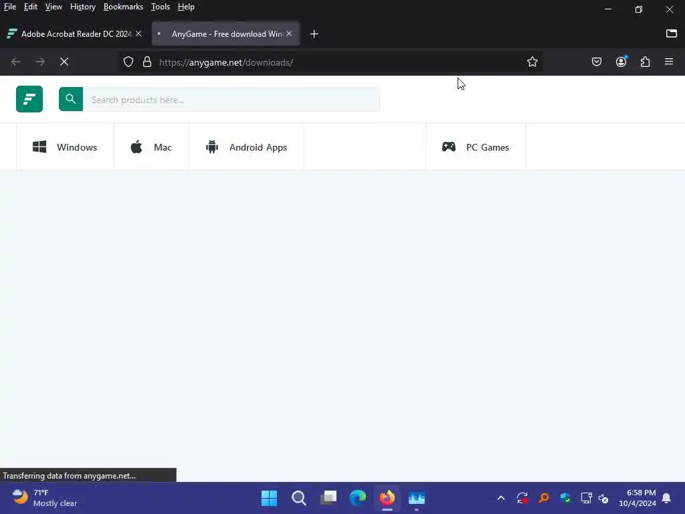Image resolution: width=685 pixels, height=514 pixels.
Task: Open the History menu
Action: tap(82, 7)
